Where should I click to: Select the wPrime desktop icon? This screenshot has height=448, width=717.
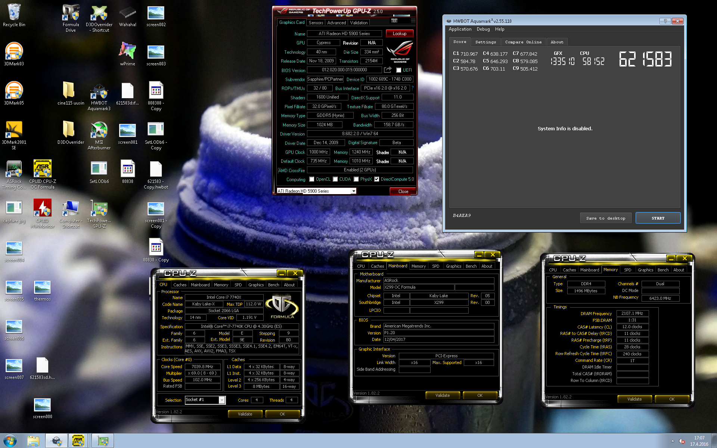click(x=127, y=55)
